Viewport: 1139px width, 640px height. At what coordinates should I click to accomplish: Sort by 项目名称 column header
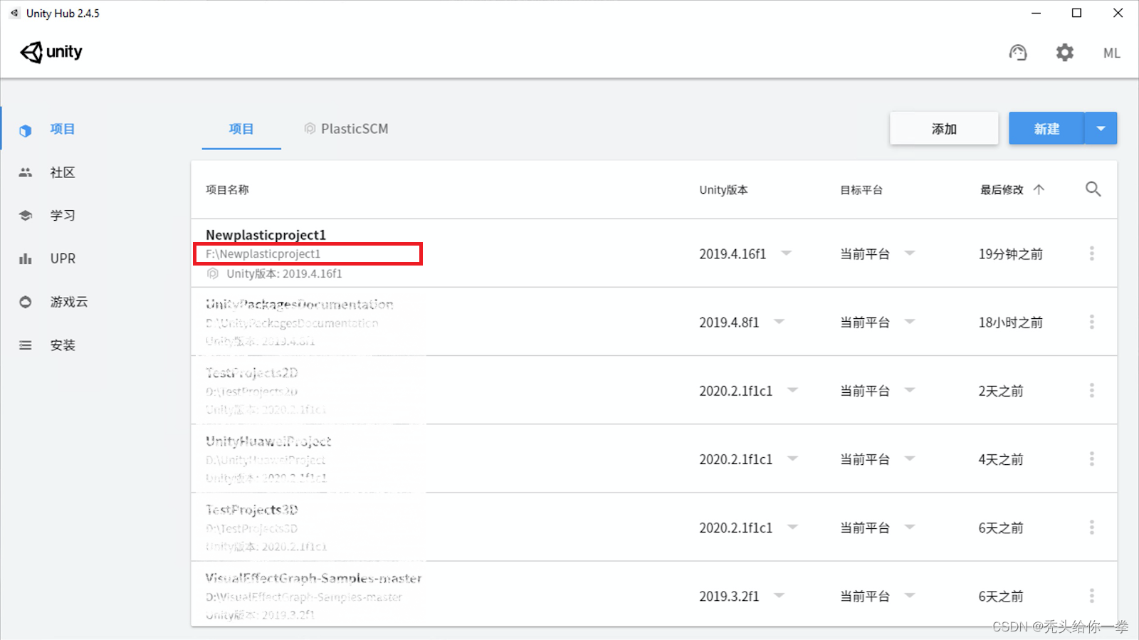coord(227,190)
